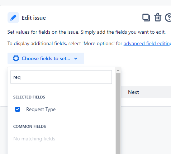Uncheck the Request Type checkbox

pyautogui.click(x=18, y=109)
